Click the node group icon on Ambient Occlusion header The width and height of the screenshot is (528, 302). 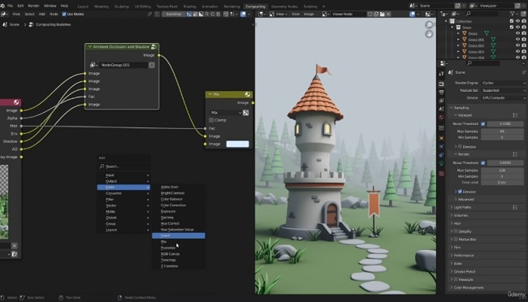(x=154, y=47)
